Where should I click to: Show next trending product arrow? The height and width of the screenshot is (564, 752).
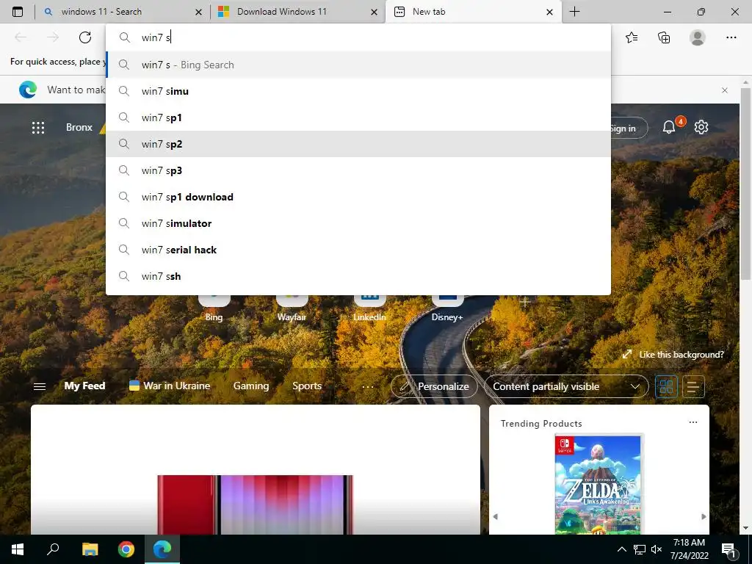[x=704, y=516]
